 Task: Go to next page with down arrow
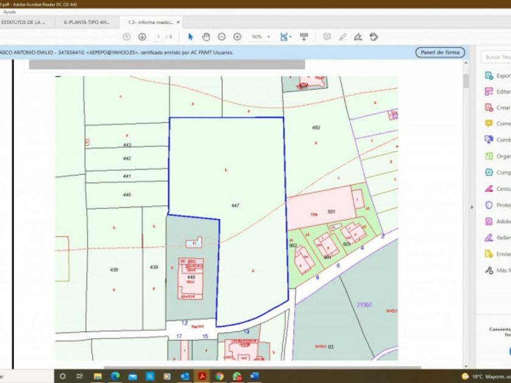point(142,37)
